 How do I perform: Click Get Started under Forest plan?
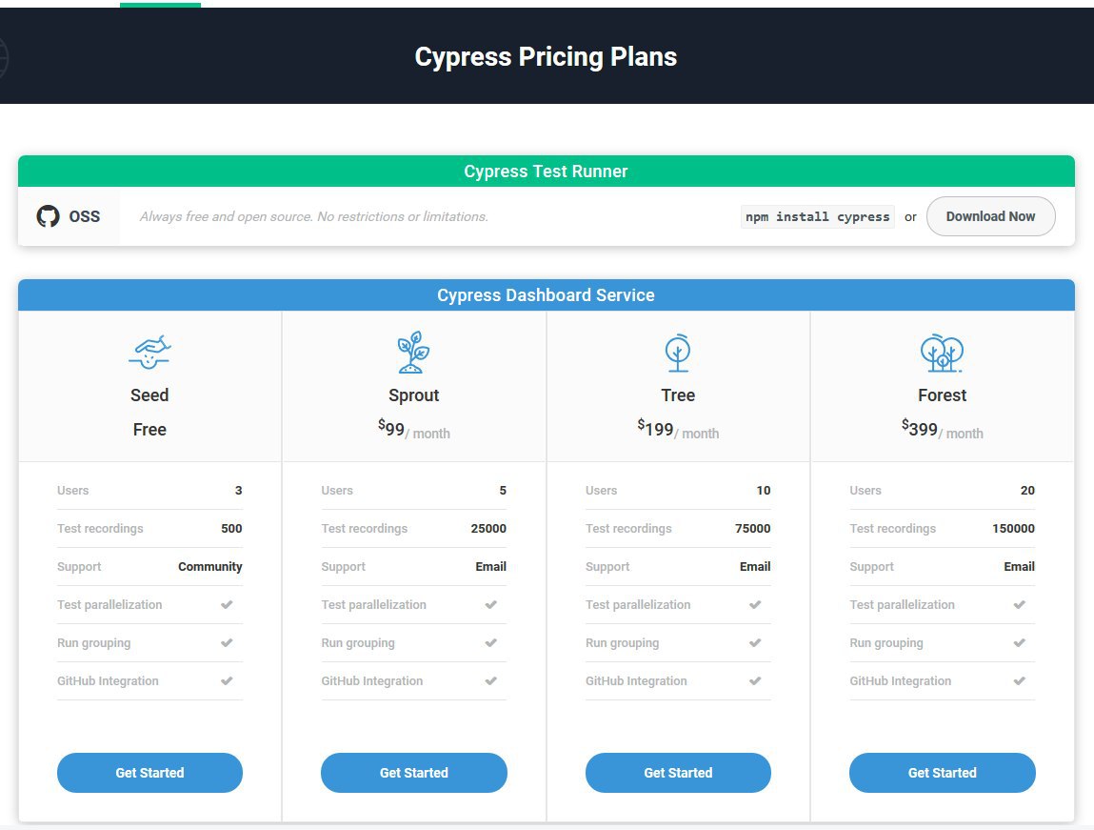942,773
